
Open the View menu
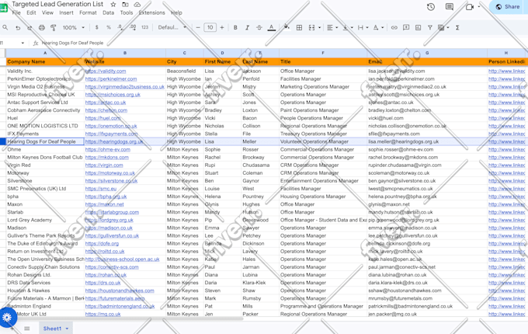(47, 12)
